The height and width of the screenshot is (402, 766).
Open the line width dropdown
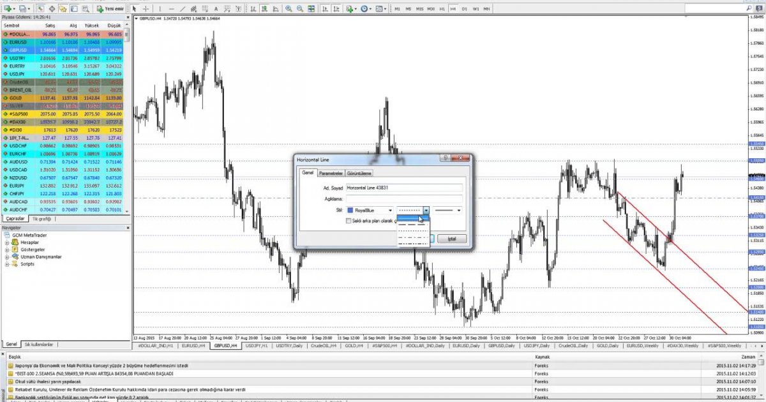(x=458, y=209)
